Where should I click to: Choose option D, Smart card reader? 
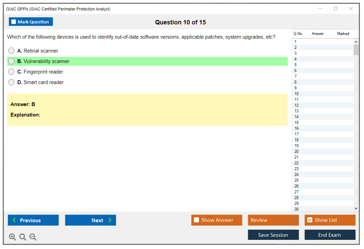11,82
